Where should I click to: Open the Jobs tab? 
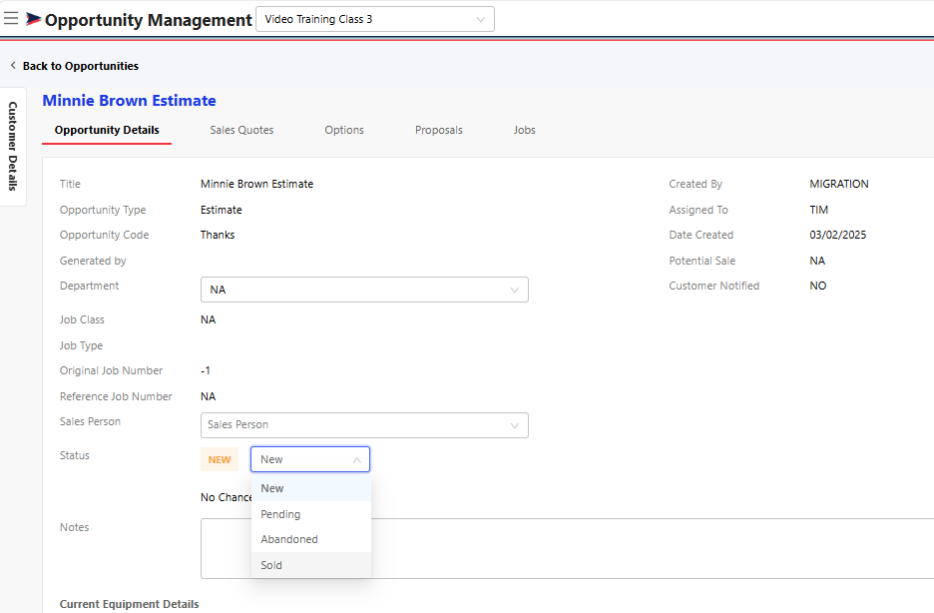(525, 130)
